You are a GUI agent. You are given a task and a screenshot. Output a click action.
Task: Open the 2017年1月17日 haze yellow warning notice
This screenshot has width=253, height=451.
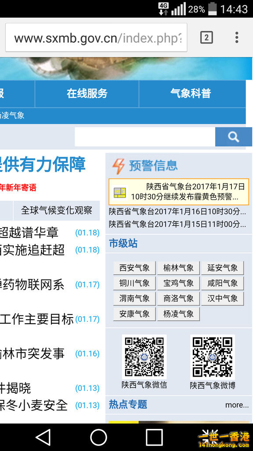[179, 192]
